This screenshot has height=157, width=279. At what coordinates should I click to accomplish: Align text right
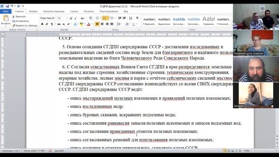[x=107, y=24]
